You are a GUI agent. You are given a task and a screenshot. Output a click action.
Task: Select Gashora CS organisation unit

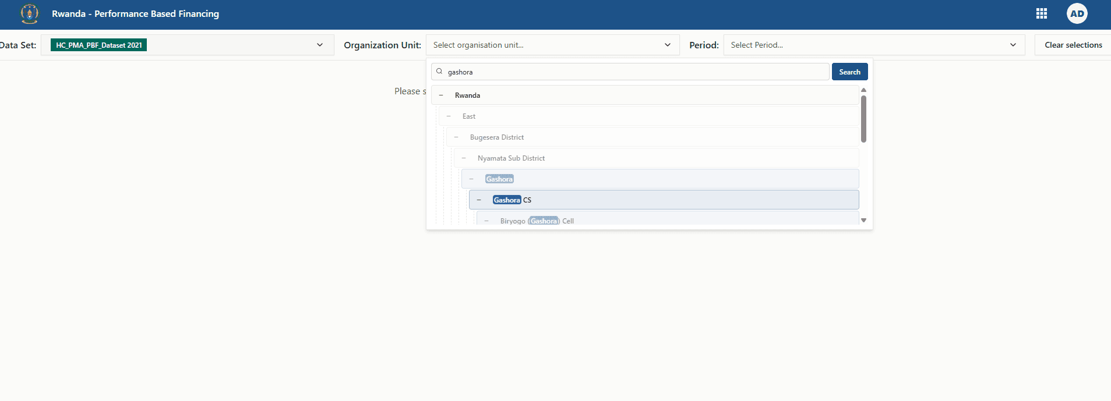[x=512, y=200]
